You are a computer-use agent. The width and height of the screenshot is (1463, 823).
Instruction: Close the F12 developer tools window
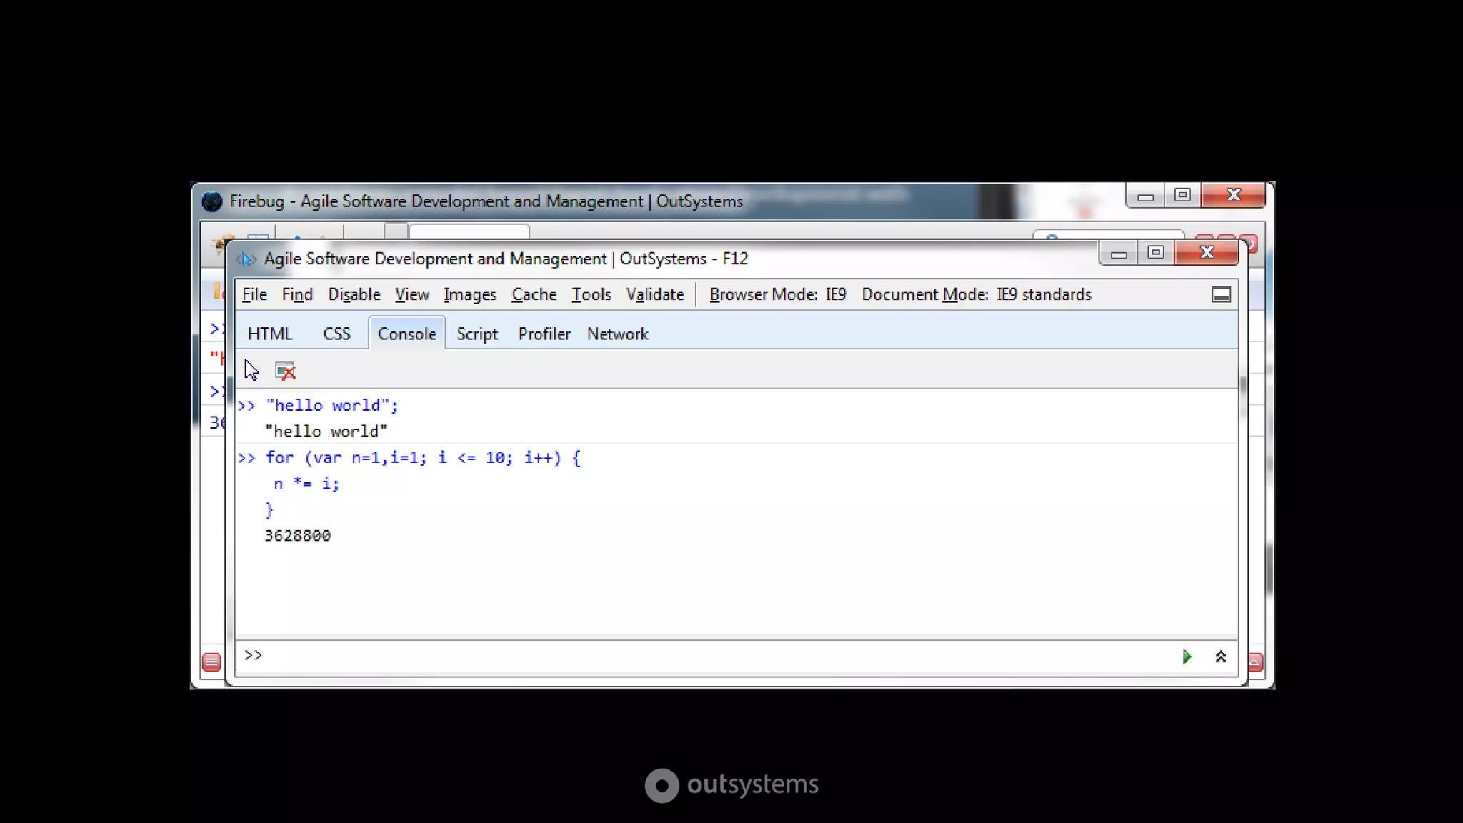pyautogui.click(x=1207, y=253)
